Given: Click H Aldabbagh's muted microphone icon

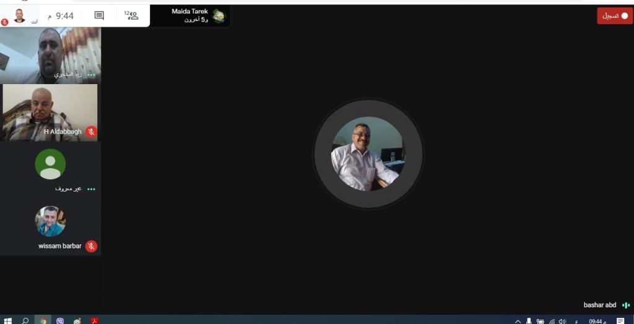Looking at the screenshot, I should tap(91, 132).
